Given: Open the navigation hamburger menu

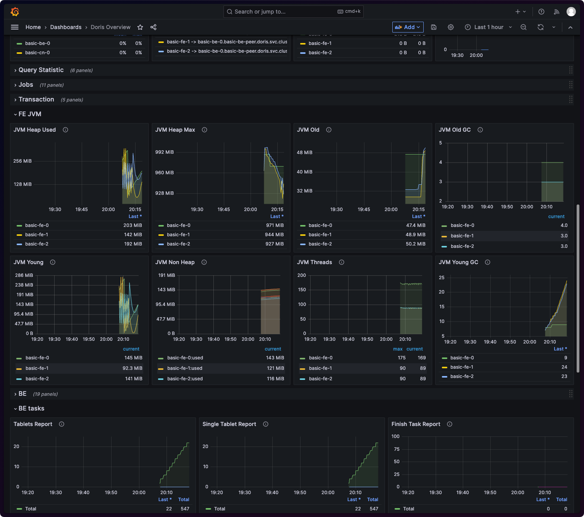Looking at the screenshot, I should pyautogui.click(x=15, y=27).
